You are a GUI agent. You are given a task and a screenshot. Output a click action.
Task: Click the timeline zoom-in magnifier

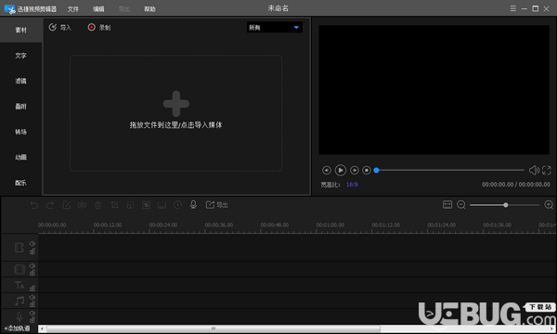[x=549, y=205]
